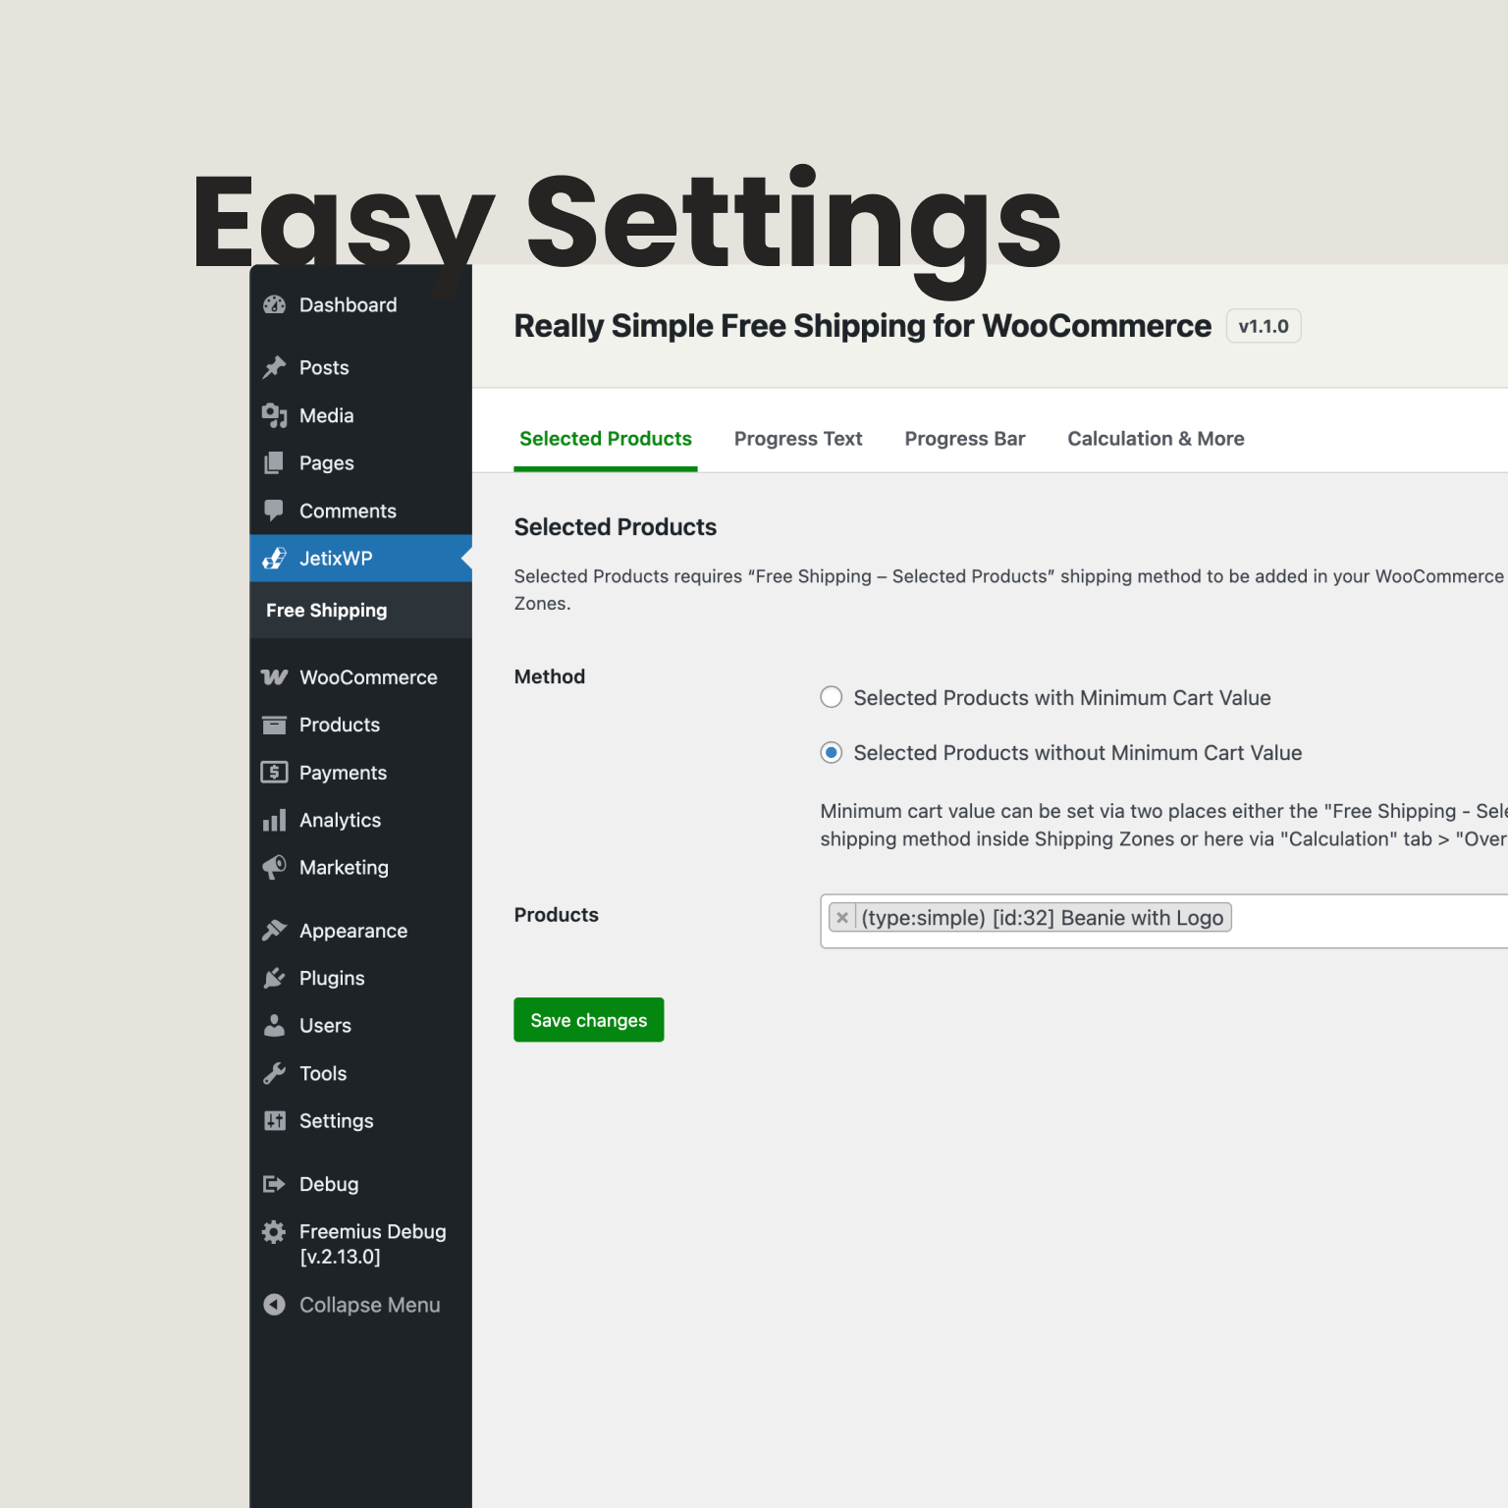Click the Marketing megaphone icon
1508x1508 pixels.
(x=274, y=868)
